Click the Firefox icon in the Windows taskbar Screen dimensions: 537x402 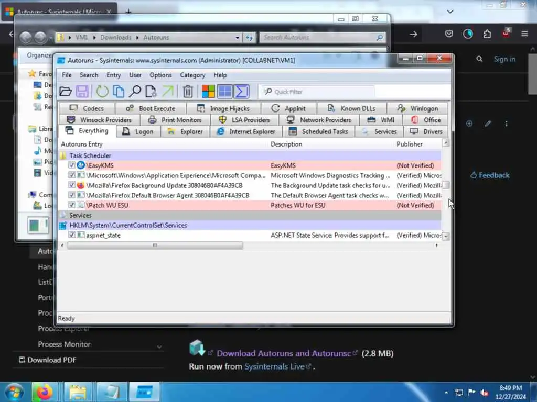45,392
